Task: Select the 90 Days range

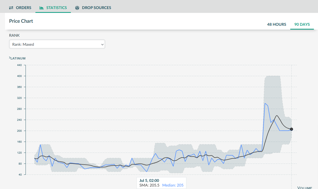Action: [302, 24]
